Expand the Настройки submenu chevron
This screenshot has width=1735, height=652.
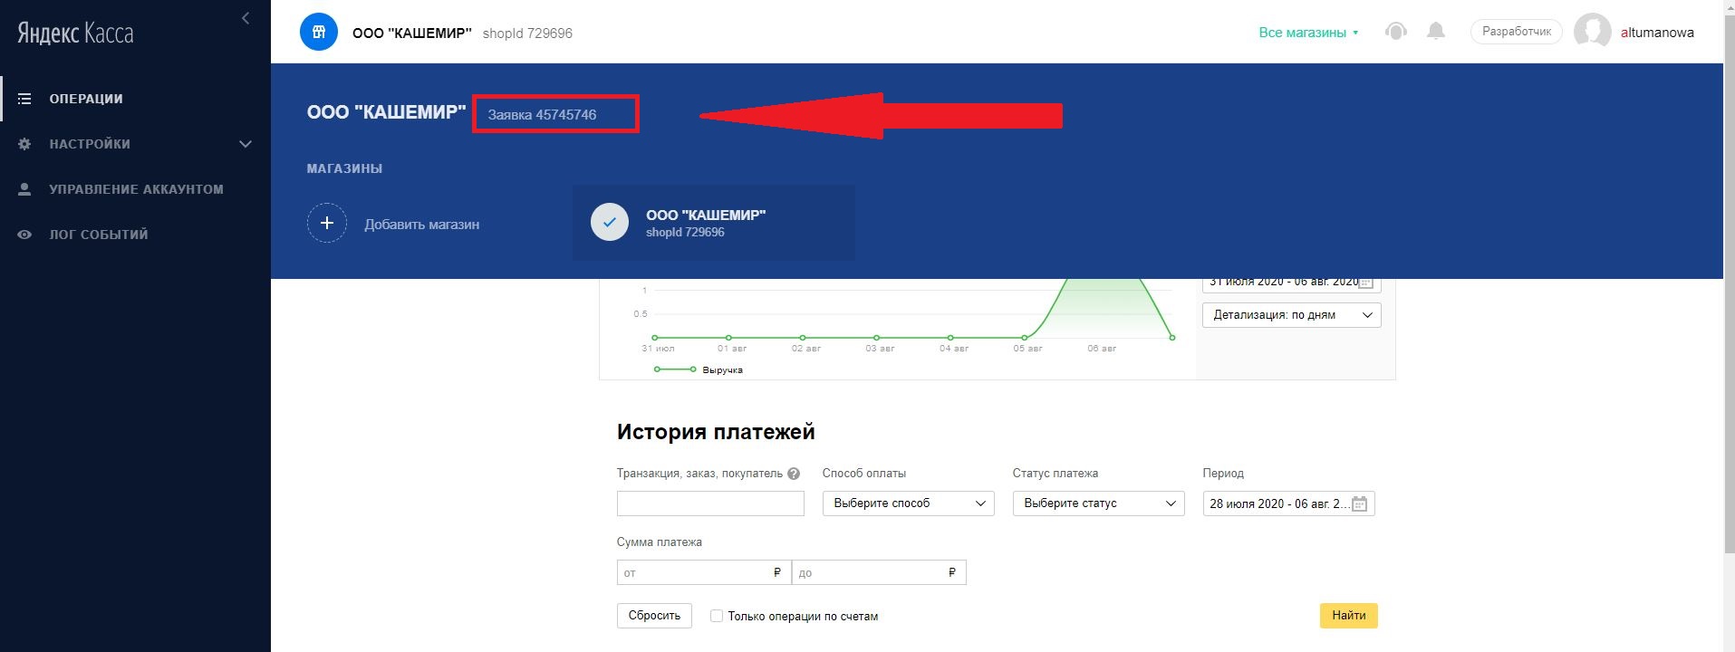246,144
